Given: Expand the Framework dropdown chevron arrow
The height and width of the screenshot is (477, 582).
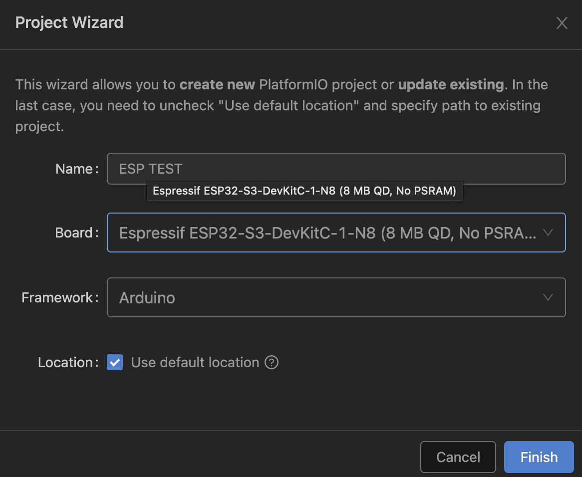Looking at the screenshot, I should [x=548, y=297].
